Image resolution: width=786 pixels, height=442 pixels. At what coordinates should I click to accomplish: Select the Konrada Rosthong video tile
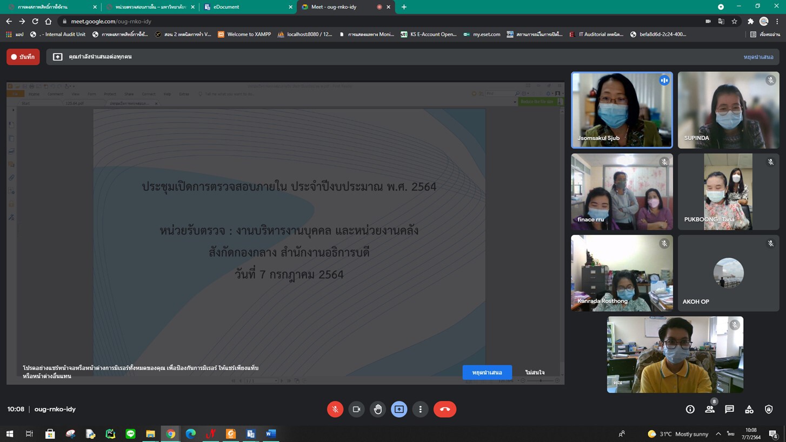622,273
